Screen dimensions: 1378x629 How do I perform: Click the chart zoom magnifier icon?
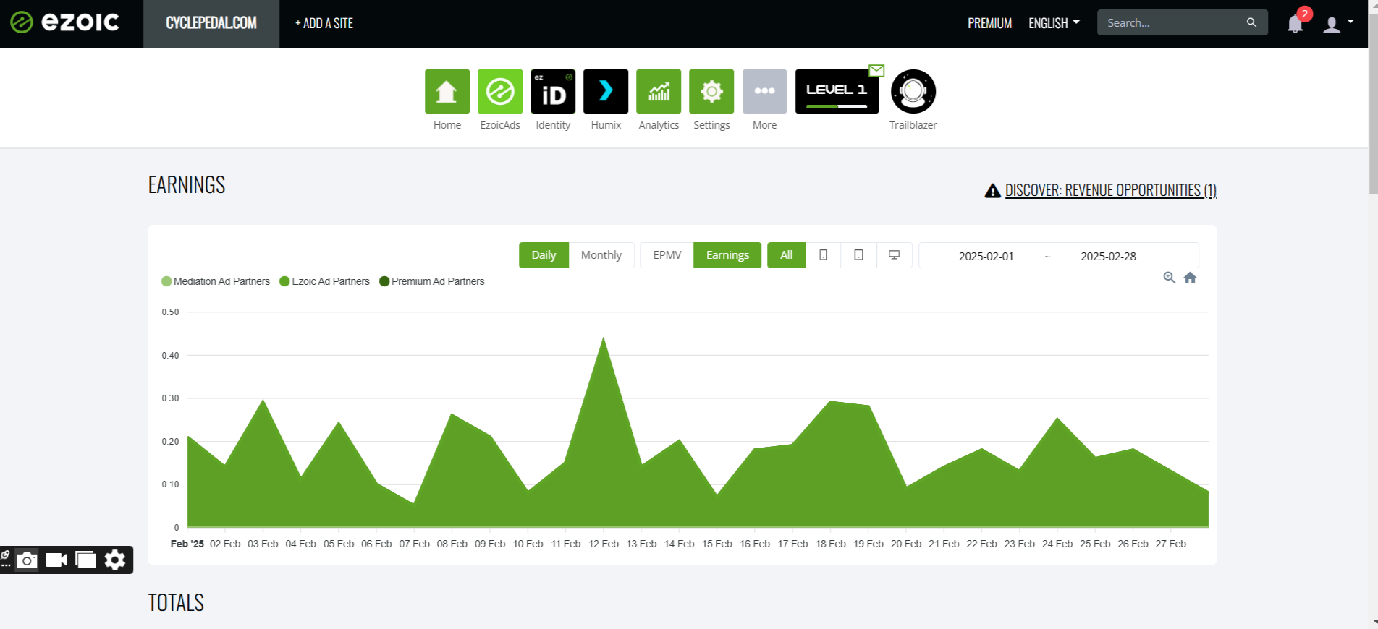pyautogui.click(x=1169, y=278)
